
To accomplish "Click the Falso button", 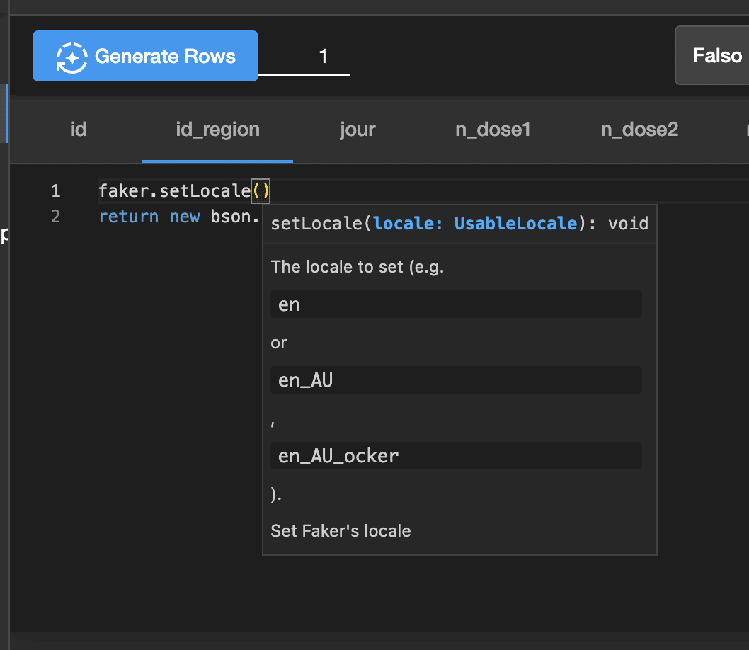I will click(715, 55).
